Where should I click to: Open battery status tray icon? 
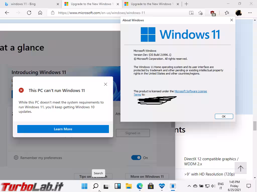click(201, 186)
